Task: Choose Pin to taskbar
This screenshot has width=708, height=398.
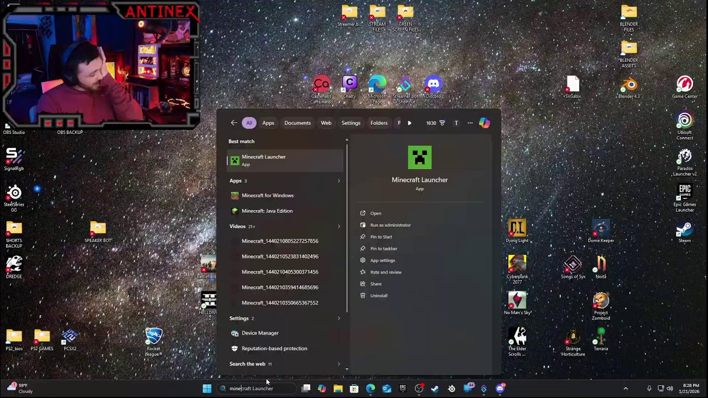Action: pyautogui.click(x=384, y=249)
